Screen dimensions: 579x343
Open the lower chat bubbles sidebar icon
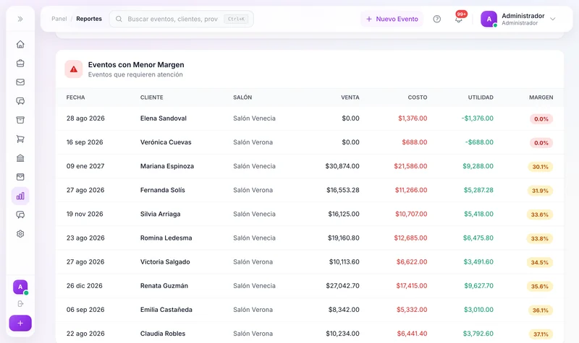click(20, 214)
